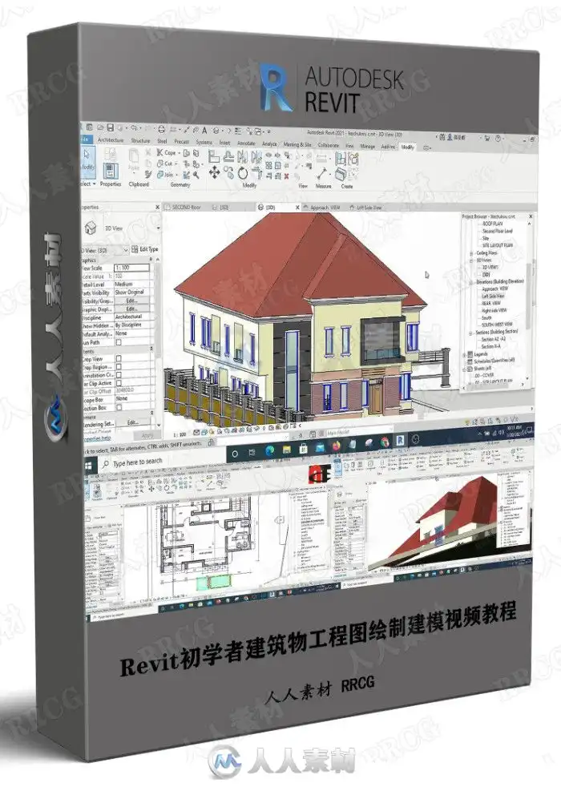Screen dimensions: 561x787
Task: Select the Cut geometry tool
Action: [166, 163]
